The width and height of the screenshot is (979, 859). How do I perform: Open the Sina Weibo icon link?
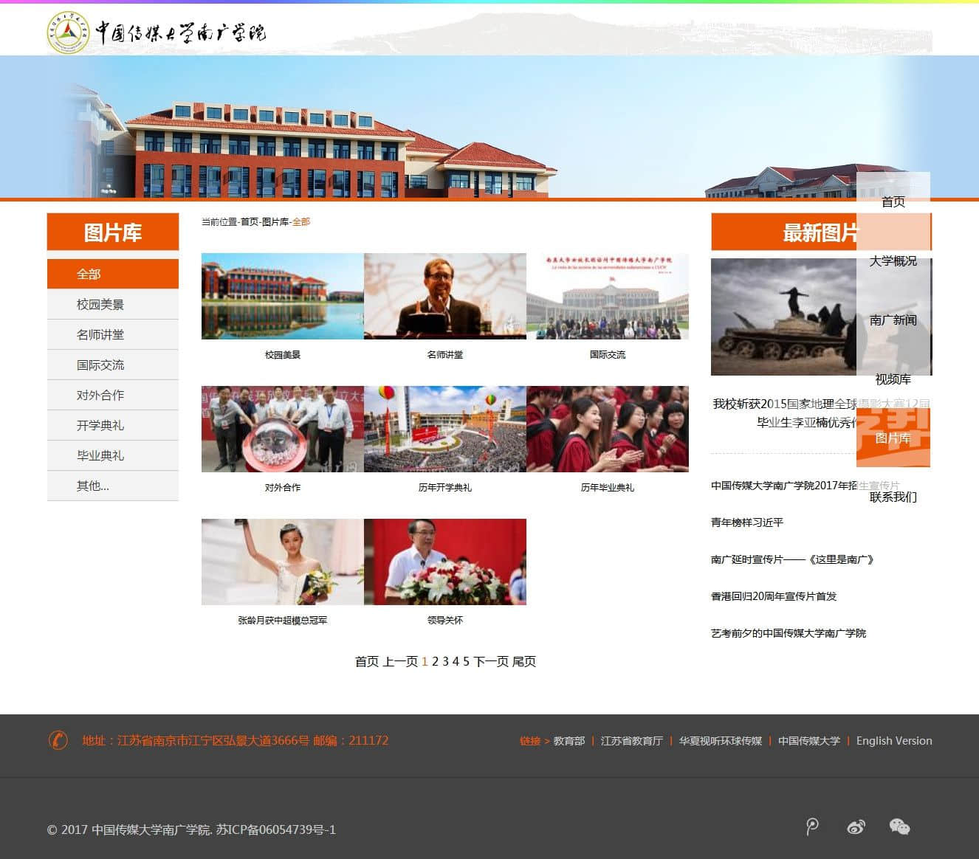856,827
